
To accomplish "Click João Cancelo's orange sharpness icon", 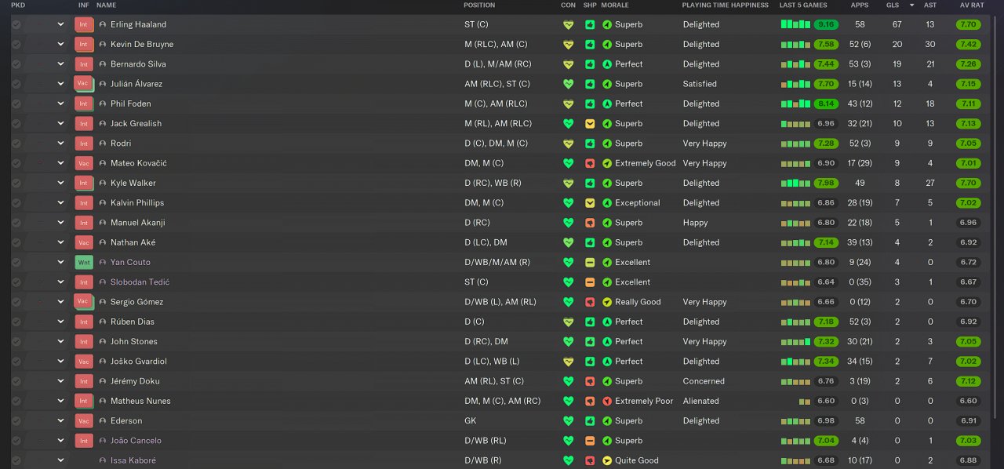I will (590, 441).
